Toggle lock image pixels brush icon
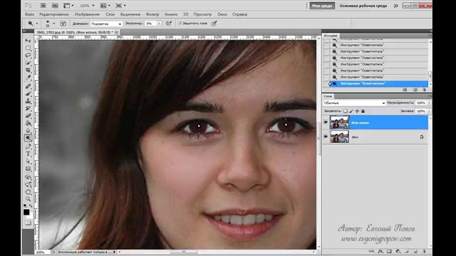Viewport: 456px width, 256px height. (x=351, y=111)
